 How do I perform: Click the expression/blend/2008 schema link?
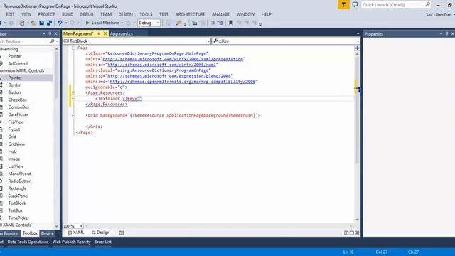coord(169,76)
